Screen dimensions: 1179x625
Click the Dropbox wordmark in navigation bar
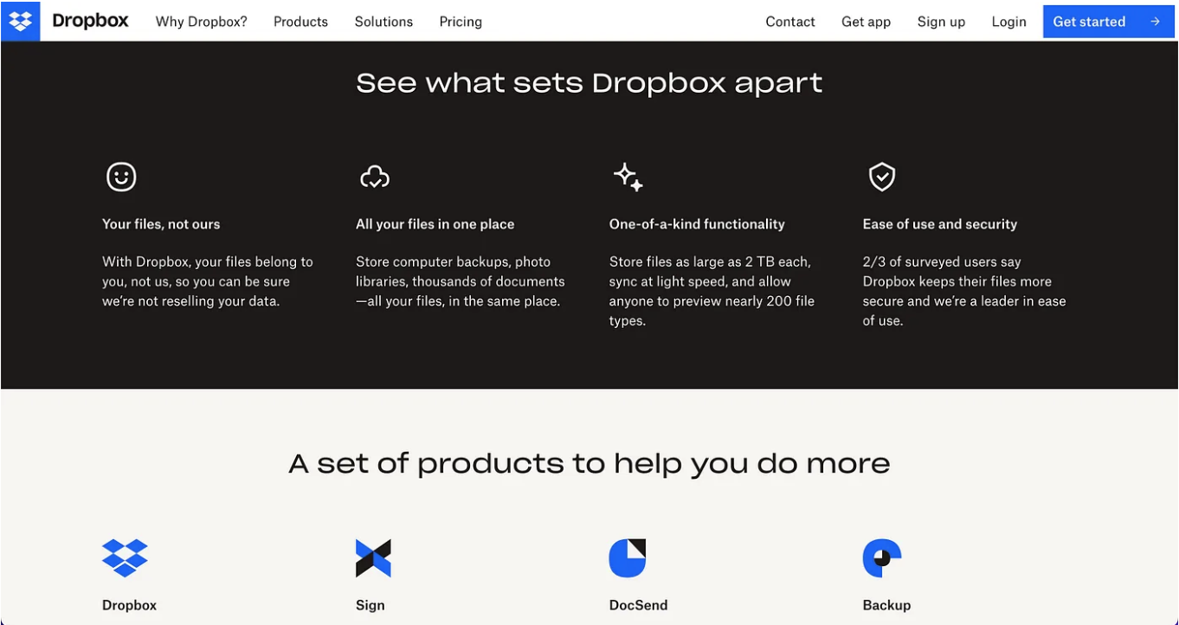[x=90, y=21]
